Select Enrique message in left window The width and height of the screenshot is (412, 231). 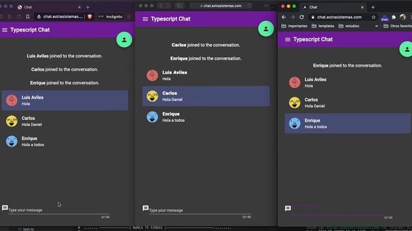coord(65,141)
